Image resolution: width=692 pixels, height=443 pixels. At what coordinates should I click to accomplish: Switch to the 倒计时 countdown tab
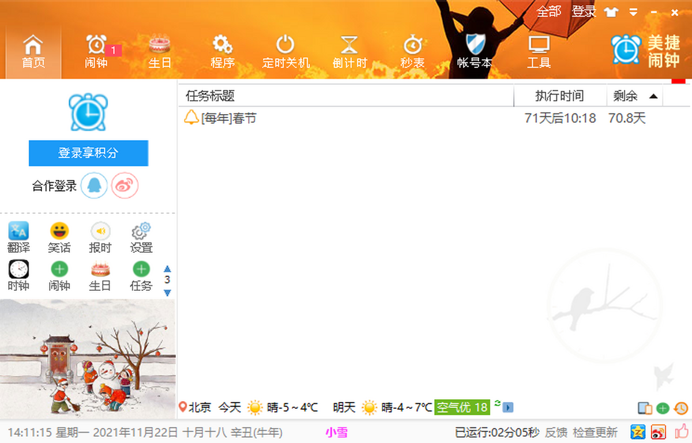tap(349, 52)
